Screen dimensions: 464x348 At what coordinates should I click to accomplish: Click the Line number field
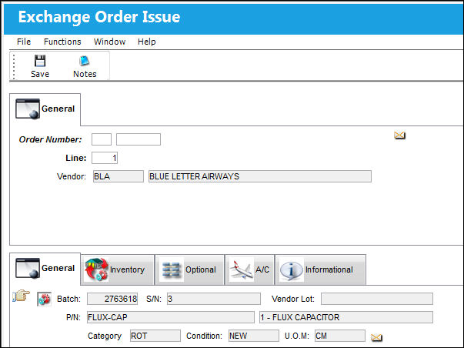click(x=105, y=158)
